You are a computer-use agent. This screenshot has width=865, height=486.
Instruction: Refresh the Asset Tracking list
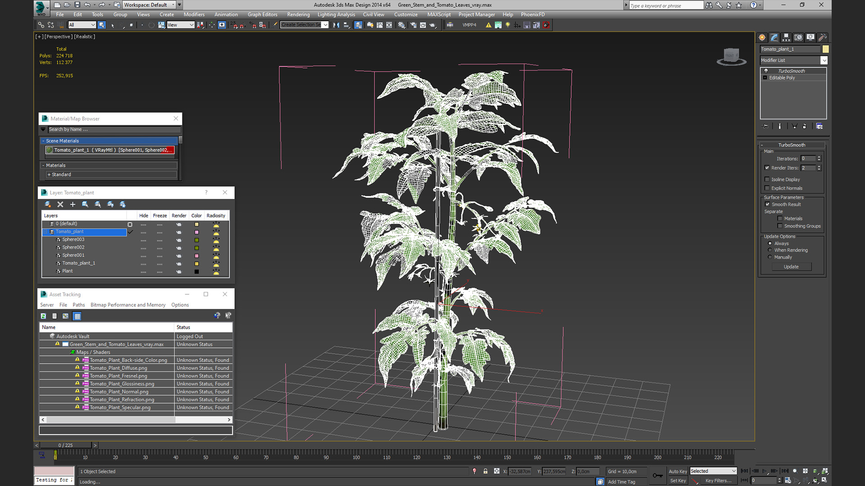tap(43, 316)
